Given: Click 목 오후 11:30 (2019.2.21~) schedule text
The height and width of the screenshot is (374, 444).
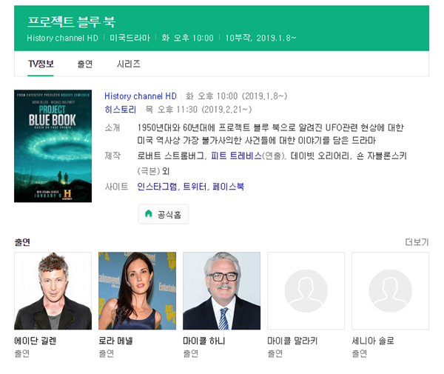Looking at the screenshot, I should (x=198, y=110).
